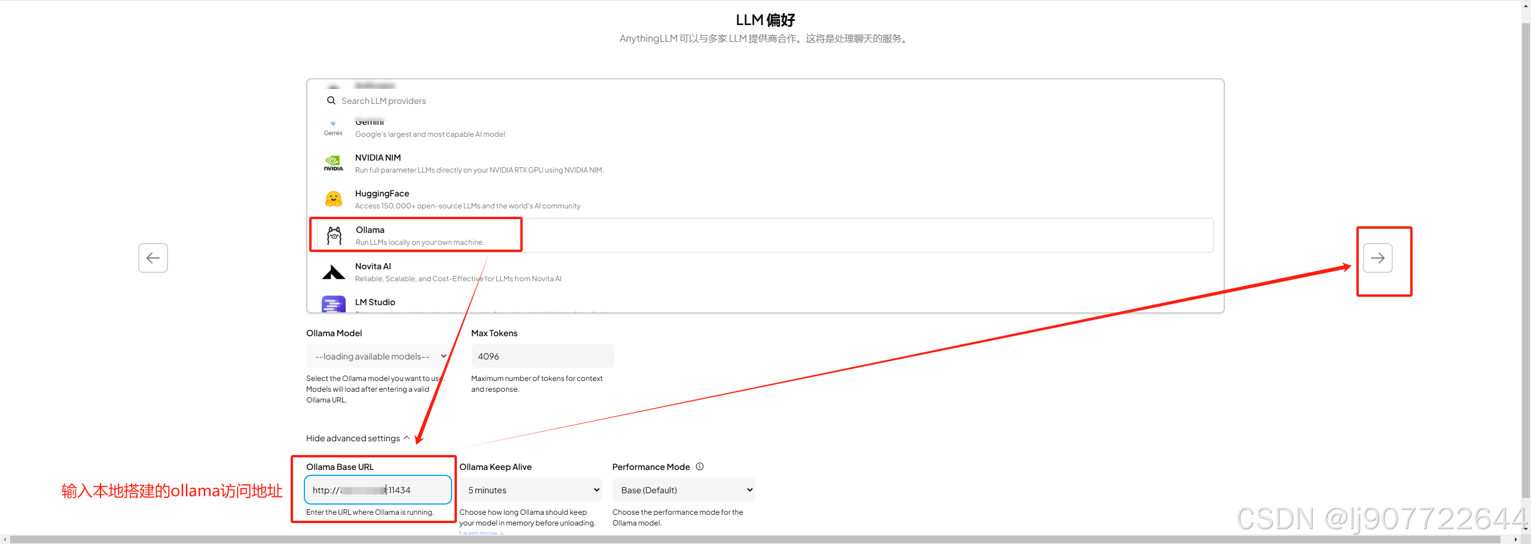The image size is (1531, 544).
Task: Pick the HuggingFace emoji icon
Action: click(334, 199)
